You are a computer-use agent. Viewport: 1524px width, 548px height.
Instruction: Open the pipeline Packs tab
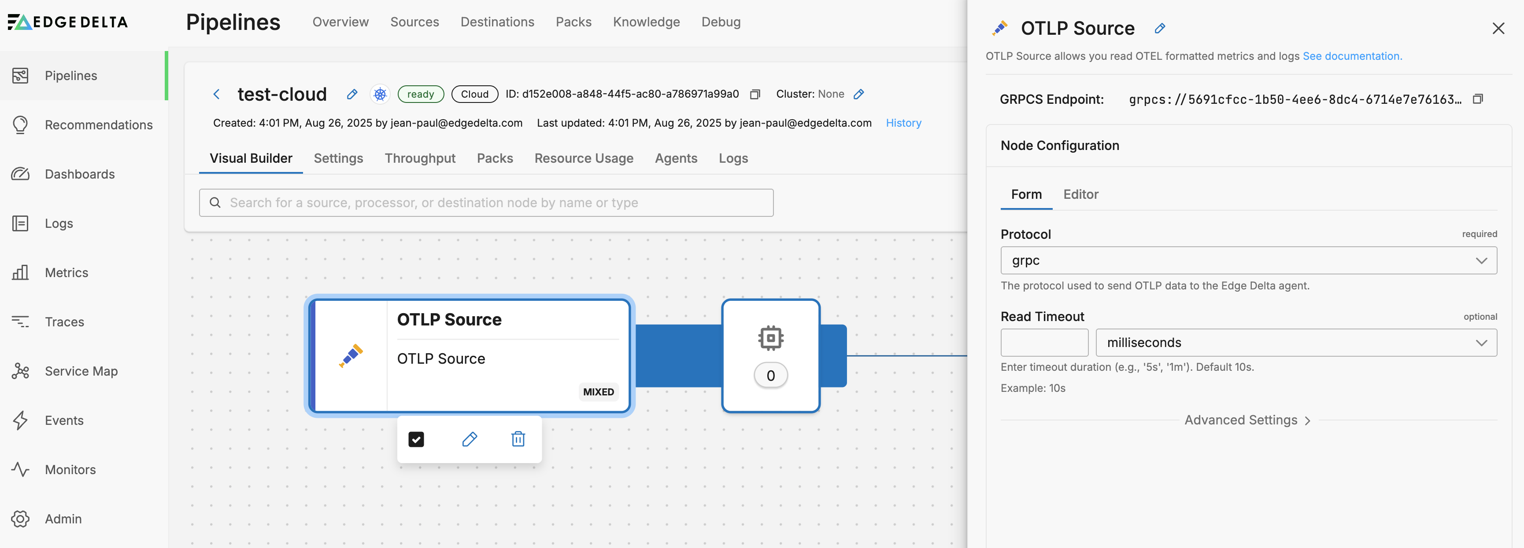point(495,158)
